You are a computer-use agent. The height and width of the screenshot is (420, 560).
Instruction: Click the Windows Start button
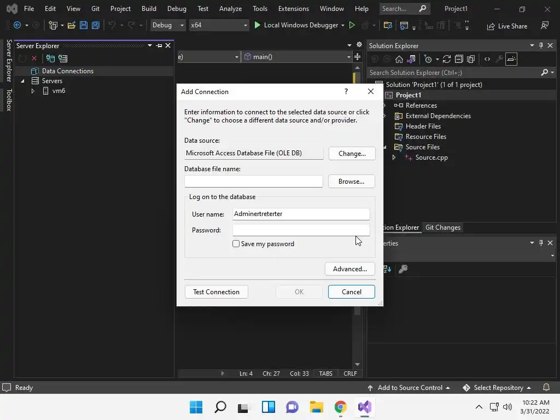tap(196, 407)
